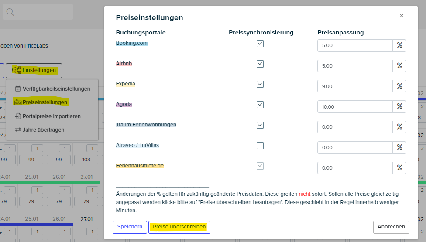Disable the Expedia synchronization checkbox
Image resolution: width=426 pixels, height=242 pixels.
point(260,84)
